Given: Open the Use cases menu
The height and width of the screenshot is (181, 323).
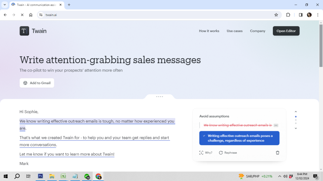Looking at the screenshot, I should 234,31.
